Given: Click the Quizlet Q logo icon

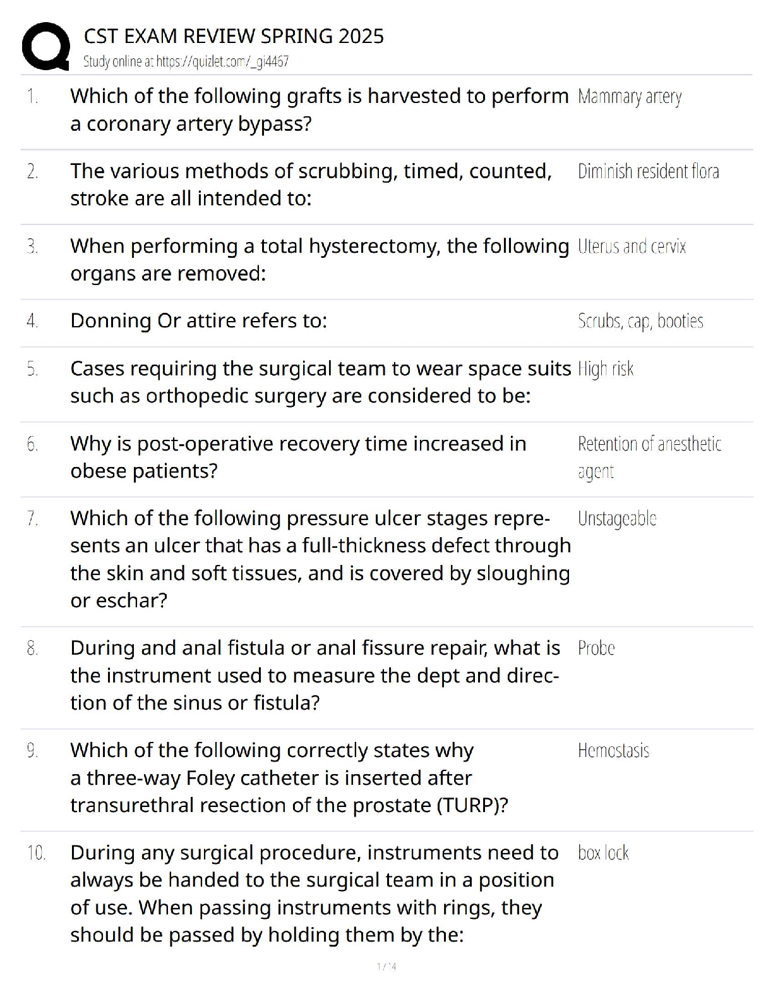Looking at the screenshot, I should tap(45, 46).
